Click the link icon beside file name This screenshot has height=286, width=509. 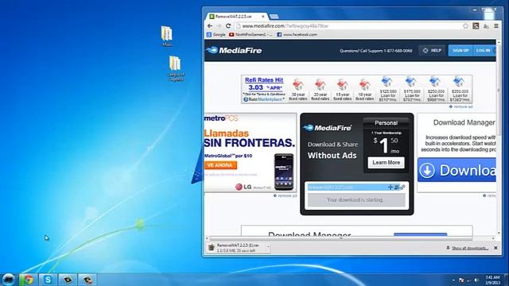tap(402, 187)
